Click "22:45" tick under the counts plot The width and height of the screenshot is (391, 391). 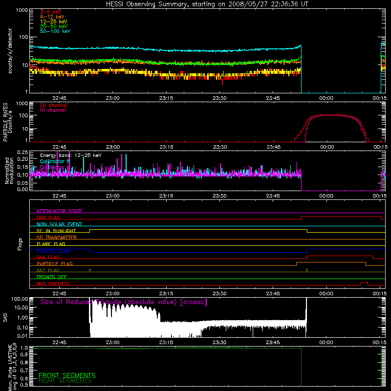59,98
